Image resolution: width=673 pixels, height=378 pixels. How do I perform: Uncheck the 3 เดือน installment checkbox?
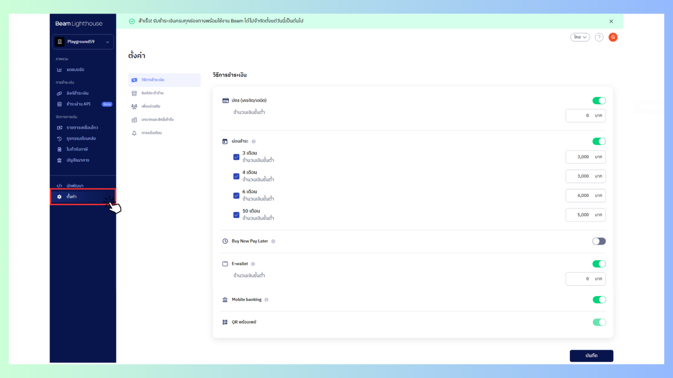237,157
